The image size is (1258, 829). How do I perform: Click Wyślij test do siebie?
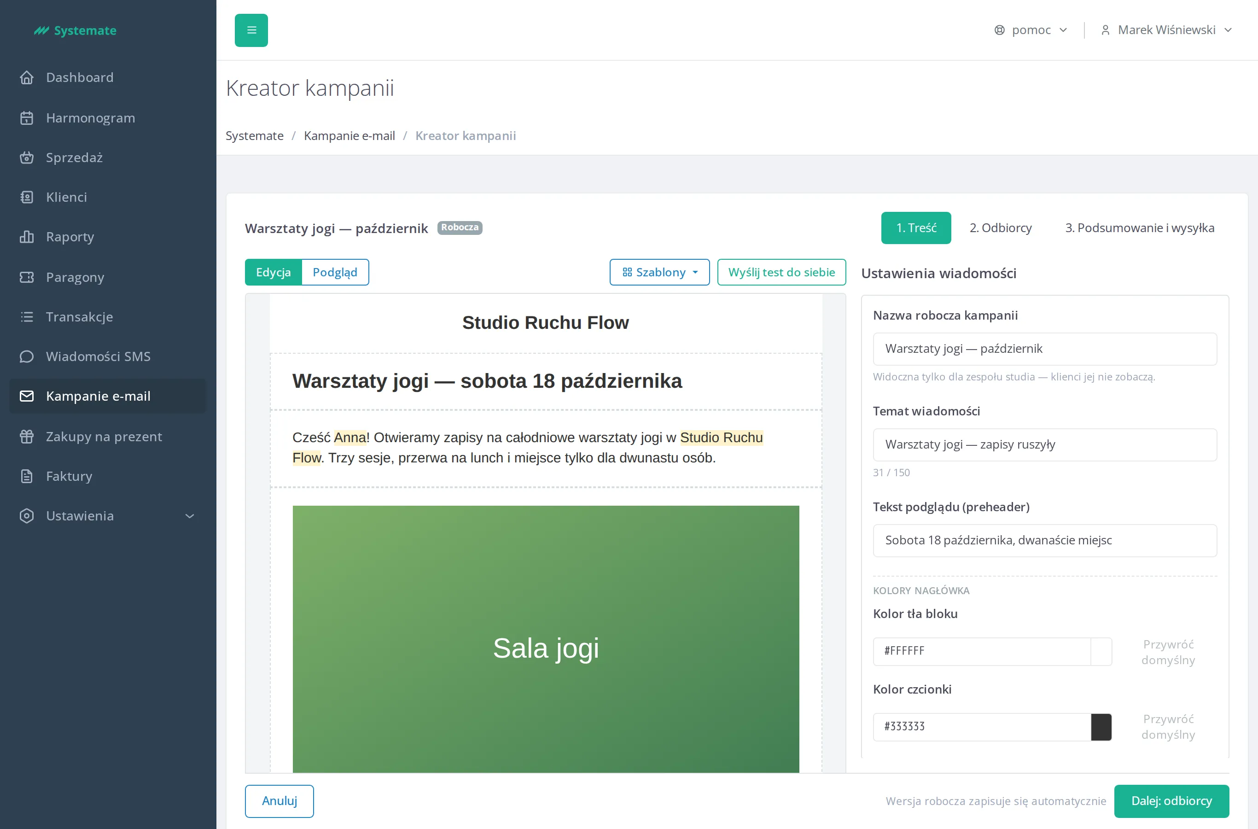pos(781,272)
